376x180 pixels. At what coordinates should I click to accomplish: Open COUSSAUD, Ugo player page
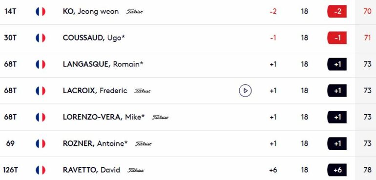[94, 38]
